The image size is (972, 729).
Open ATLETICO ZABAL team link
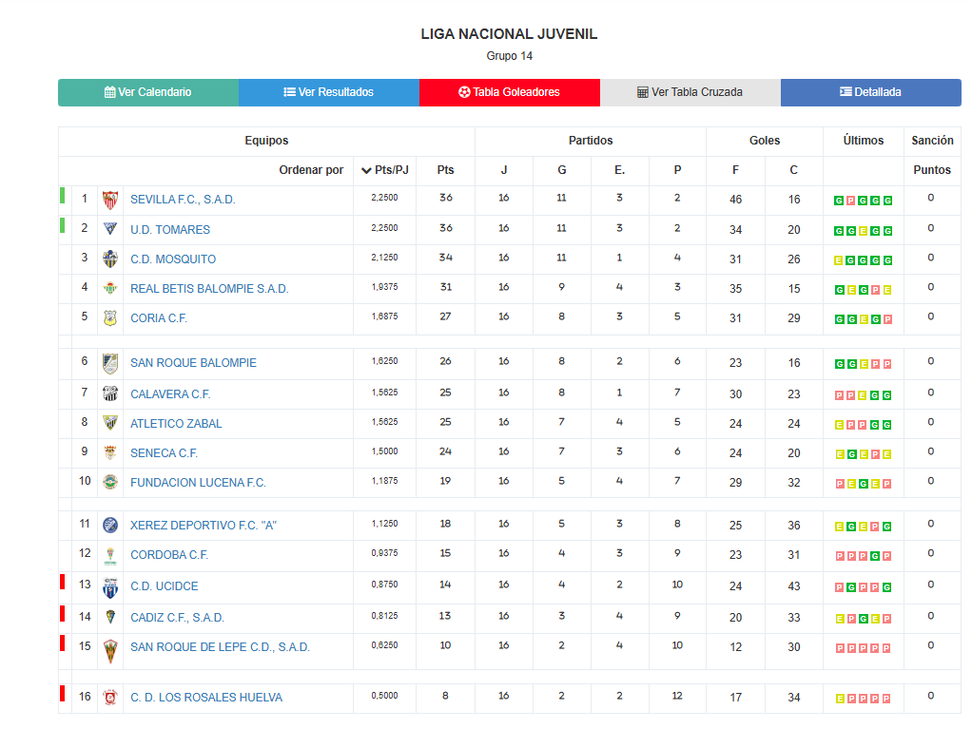click(176, 424)
